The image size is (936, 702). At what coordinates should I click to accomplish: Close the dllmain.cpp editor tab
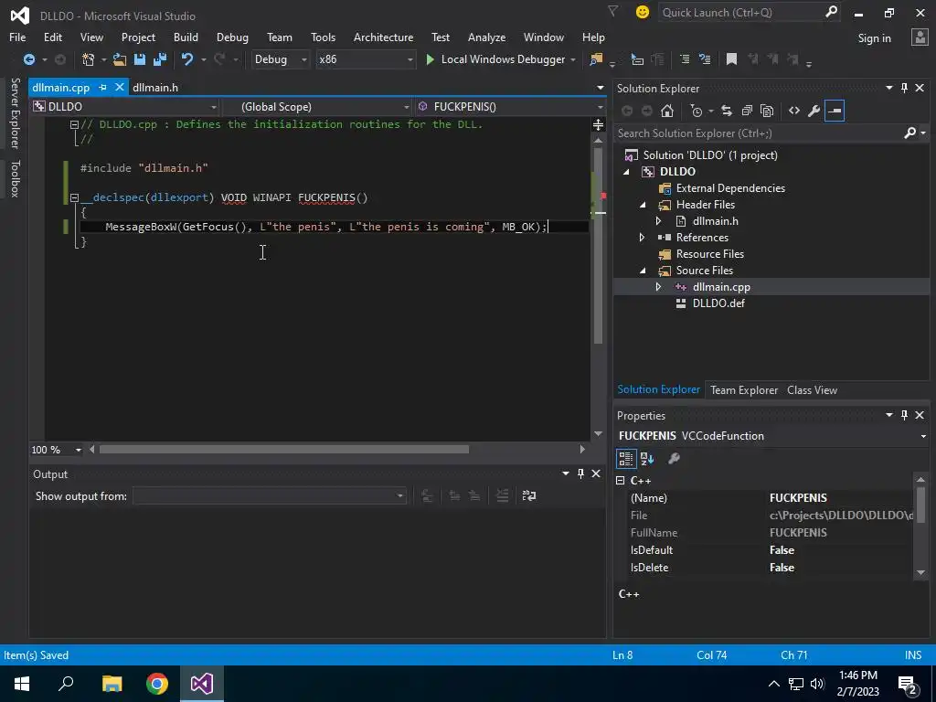[119, 87]
